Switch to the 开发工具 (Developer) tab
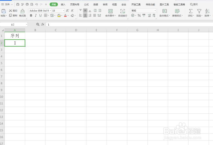 pos(136,4)
